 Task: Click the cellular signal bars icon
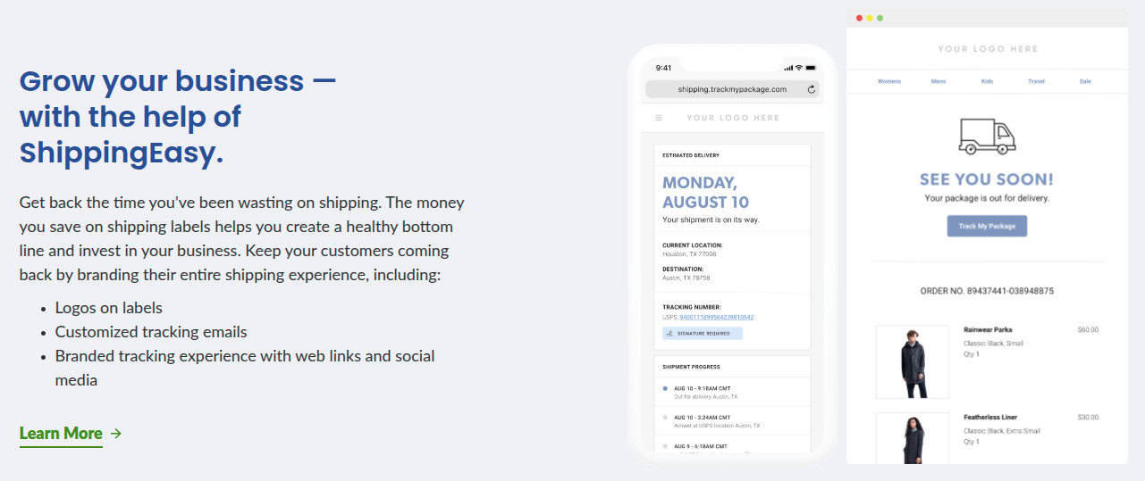(x=788, y=68)
